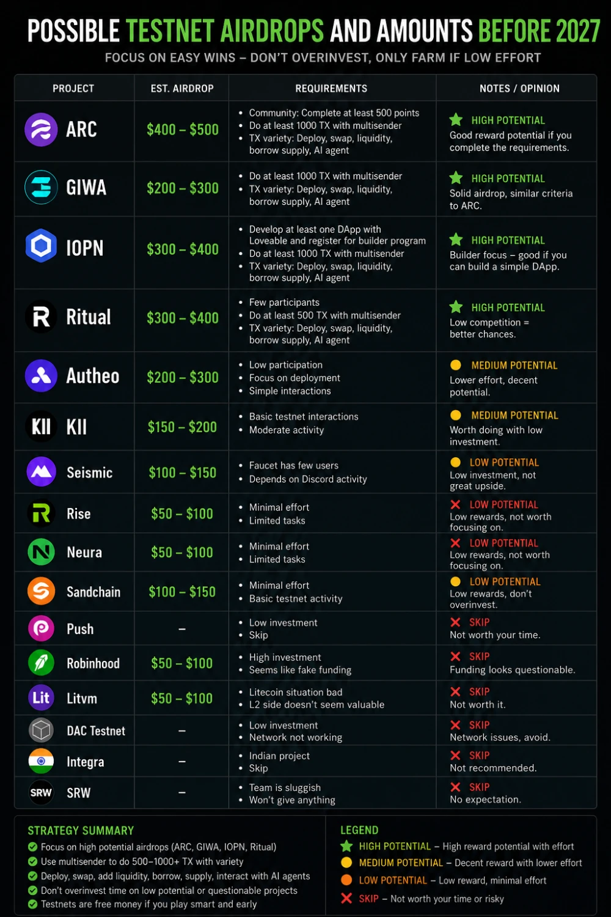Viewport: 611px width, 917px height.
Task: Click the orange Sandchain S logo
Action: tap(41, 591)
